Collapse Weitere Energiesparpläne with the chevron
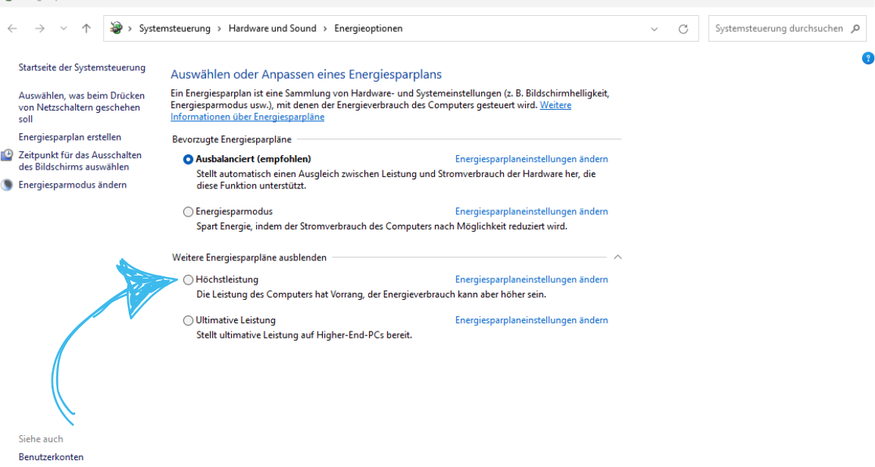Viewport: 875px width, 467px height. pos(617,257)
